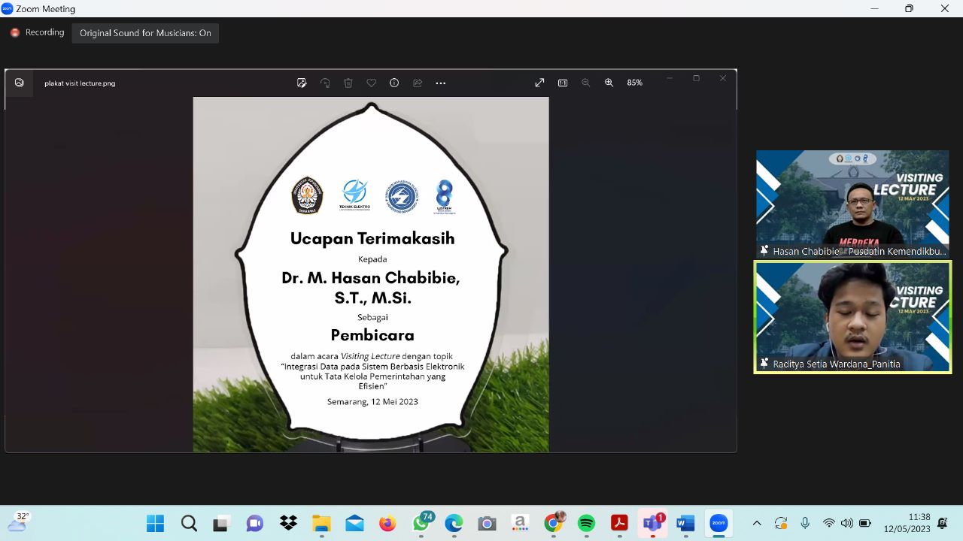Select Raditya Setia Wardana's video tile
The width and height of the screenshot is (963, 541).
(852, 316)
